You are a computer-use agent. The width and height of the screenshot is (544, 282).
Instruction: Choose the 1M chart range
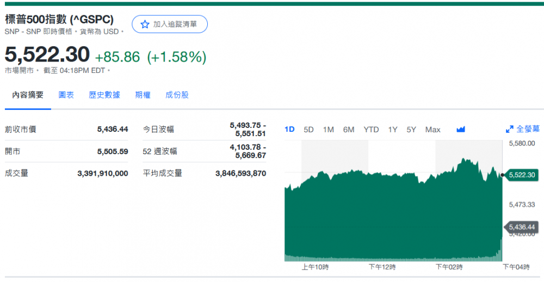click(x=329, y=130)
